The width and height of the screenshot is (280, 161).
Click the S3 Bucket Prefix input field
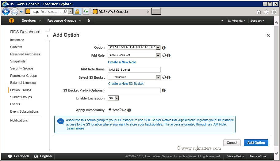click(134, 90)
